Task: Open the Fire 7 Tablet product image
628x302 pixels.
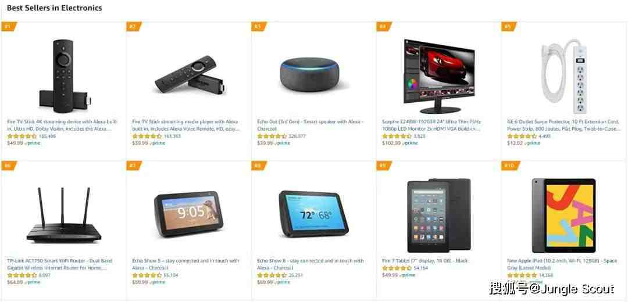Action: point(439,215)
